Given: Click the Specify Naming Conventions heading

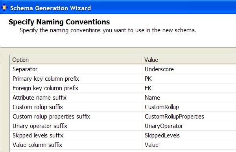Looking at the screenshot, I should point(59,22).
